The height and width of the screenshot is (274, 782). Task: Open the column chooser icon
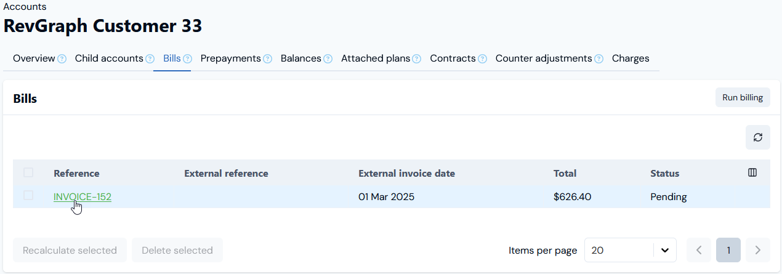(752, 173)
